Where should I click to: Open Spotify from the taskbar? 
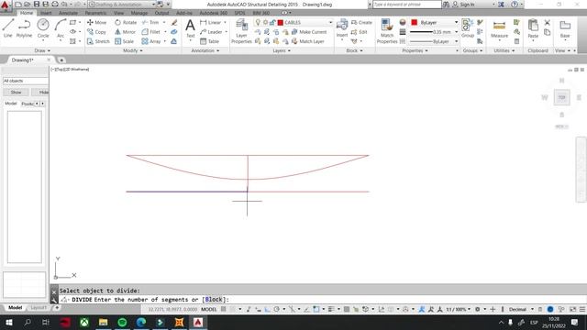(122, 323)
